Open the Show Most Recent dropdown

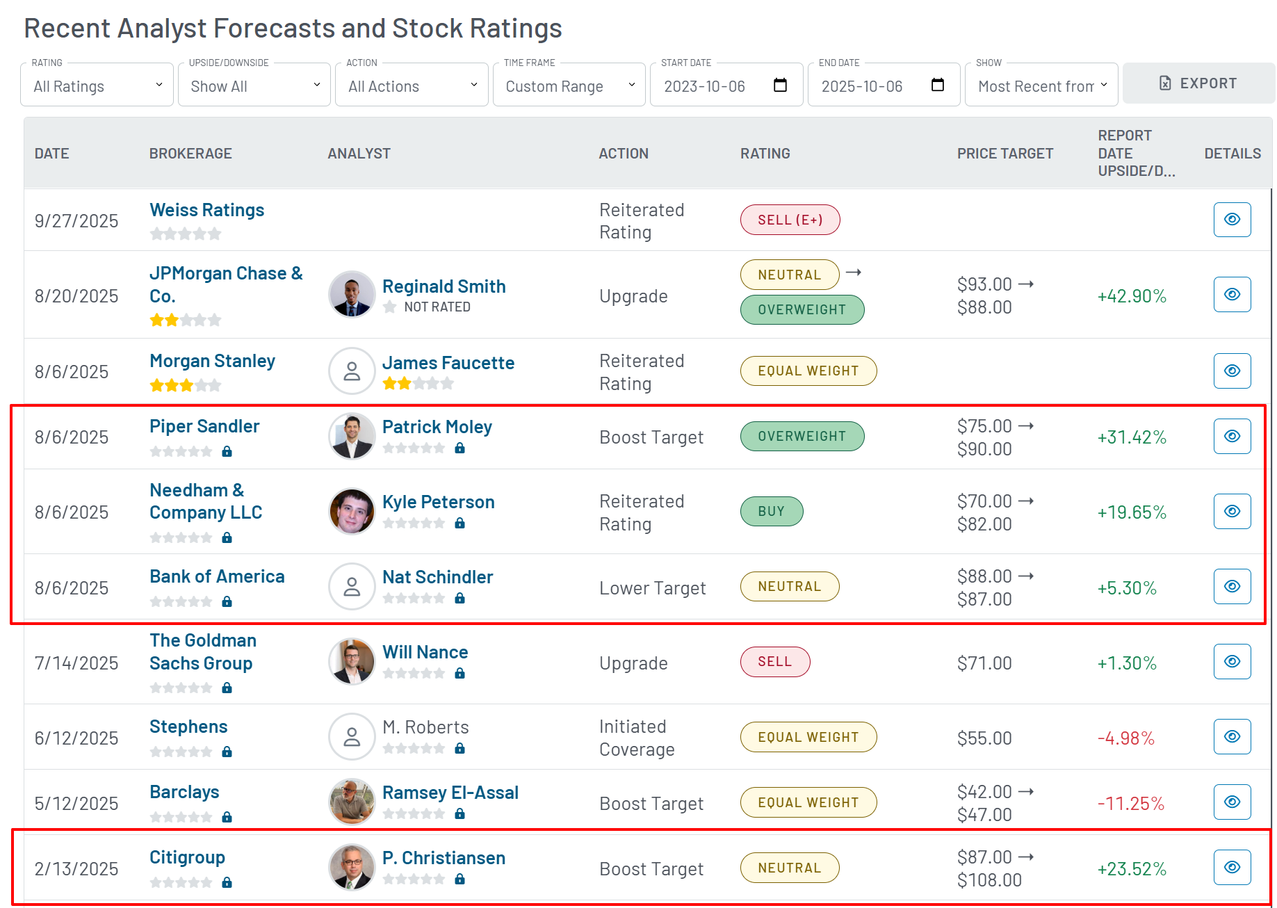[1041, 85]
